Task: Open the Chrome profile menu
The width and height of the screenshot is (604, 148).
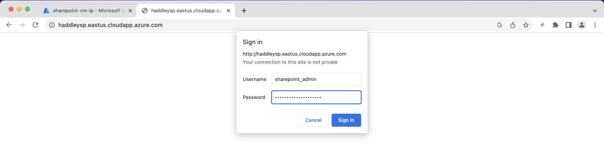Action: point(582,25)
